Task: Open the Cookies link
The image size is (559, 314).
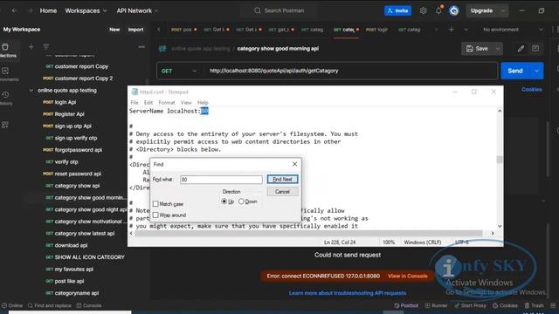Action: coord(532,89)
